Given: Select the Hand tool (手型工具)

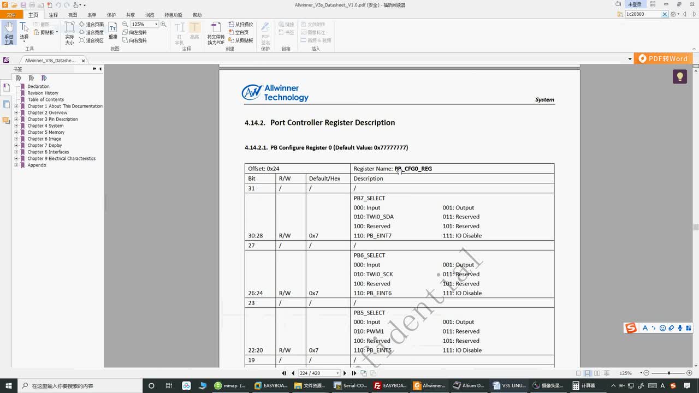Looking at the screenshot, I should pos(9,33).
